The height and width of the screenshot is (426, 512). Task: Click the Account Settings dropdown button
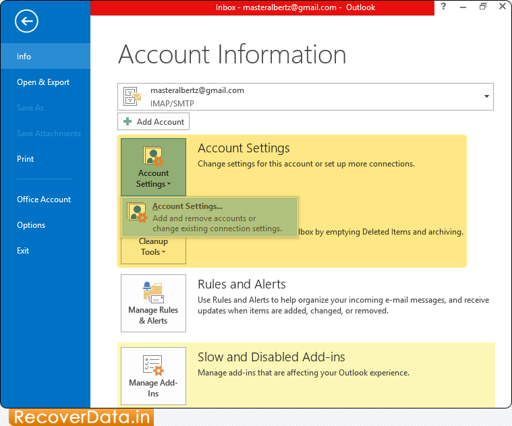click(154, 167)
